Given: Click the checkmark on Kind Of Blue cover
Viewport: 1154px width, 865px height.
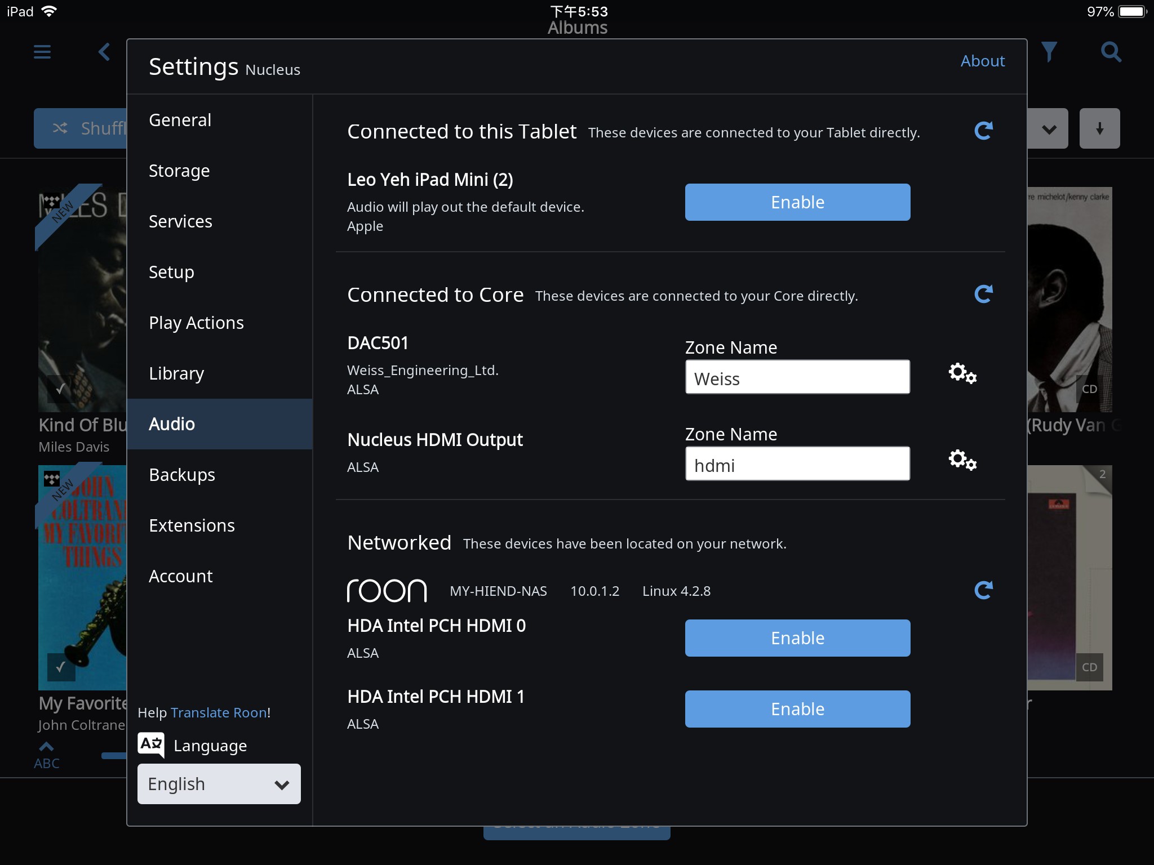Looking at the screenshot, I should coord(61,389).
